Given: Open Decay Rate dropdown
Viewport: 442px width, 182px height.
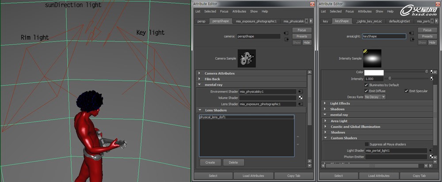Looking at the screenshot, I should pyautogui.click(x=375, y=97).
